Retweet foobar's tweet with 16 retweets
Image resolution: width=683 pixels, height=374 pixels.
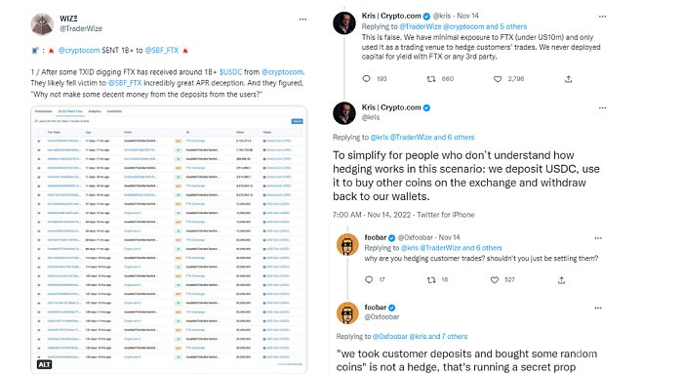tap(431, 280)
